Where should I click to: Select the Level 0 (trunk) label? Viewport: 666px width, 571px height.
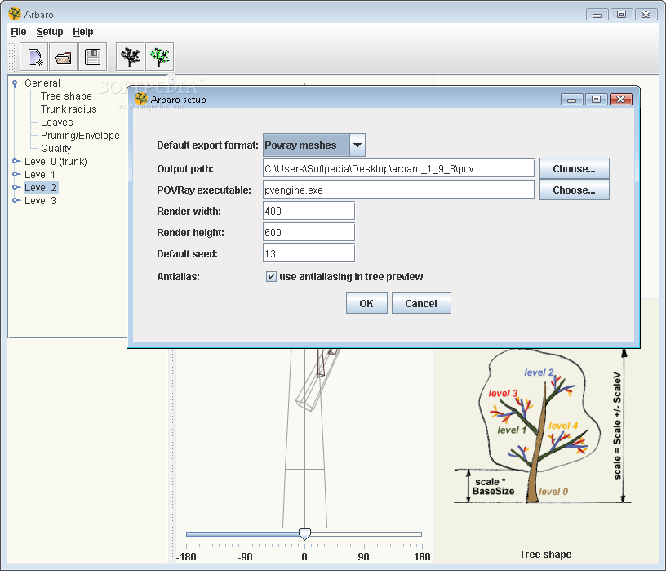(55, 162)
